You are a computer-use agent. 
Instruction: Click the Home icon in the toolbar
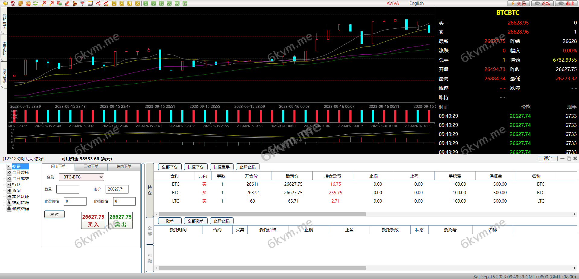[13, 3]
